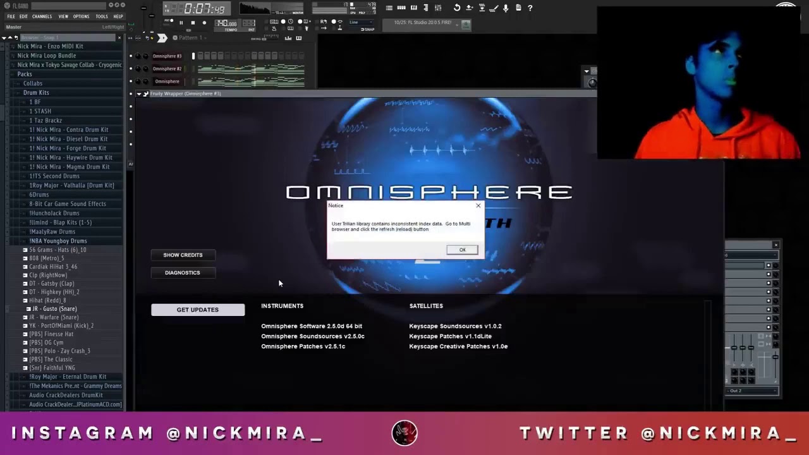Select the bottom Omnisphere channel button
This screenshot has width=809, height=455.
[167, 82]
